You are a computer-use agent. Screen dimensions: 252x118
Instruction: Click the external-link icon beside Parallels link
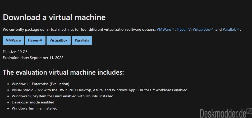click(x=238, y=29)
